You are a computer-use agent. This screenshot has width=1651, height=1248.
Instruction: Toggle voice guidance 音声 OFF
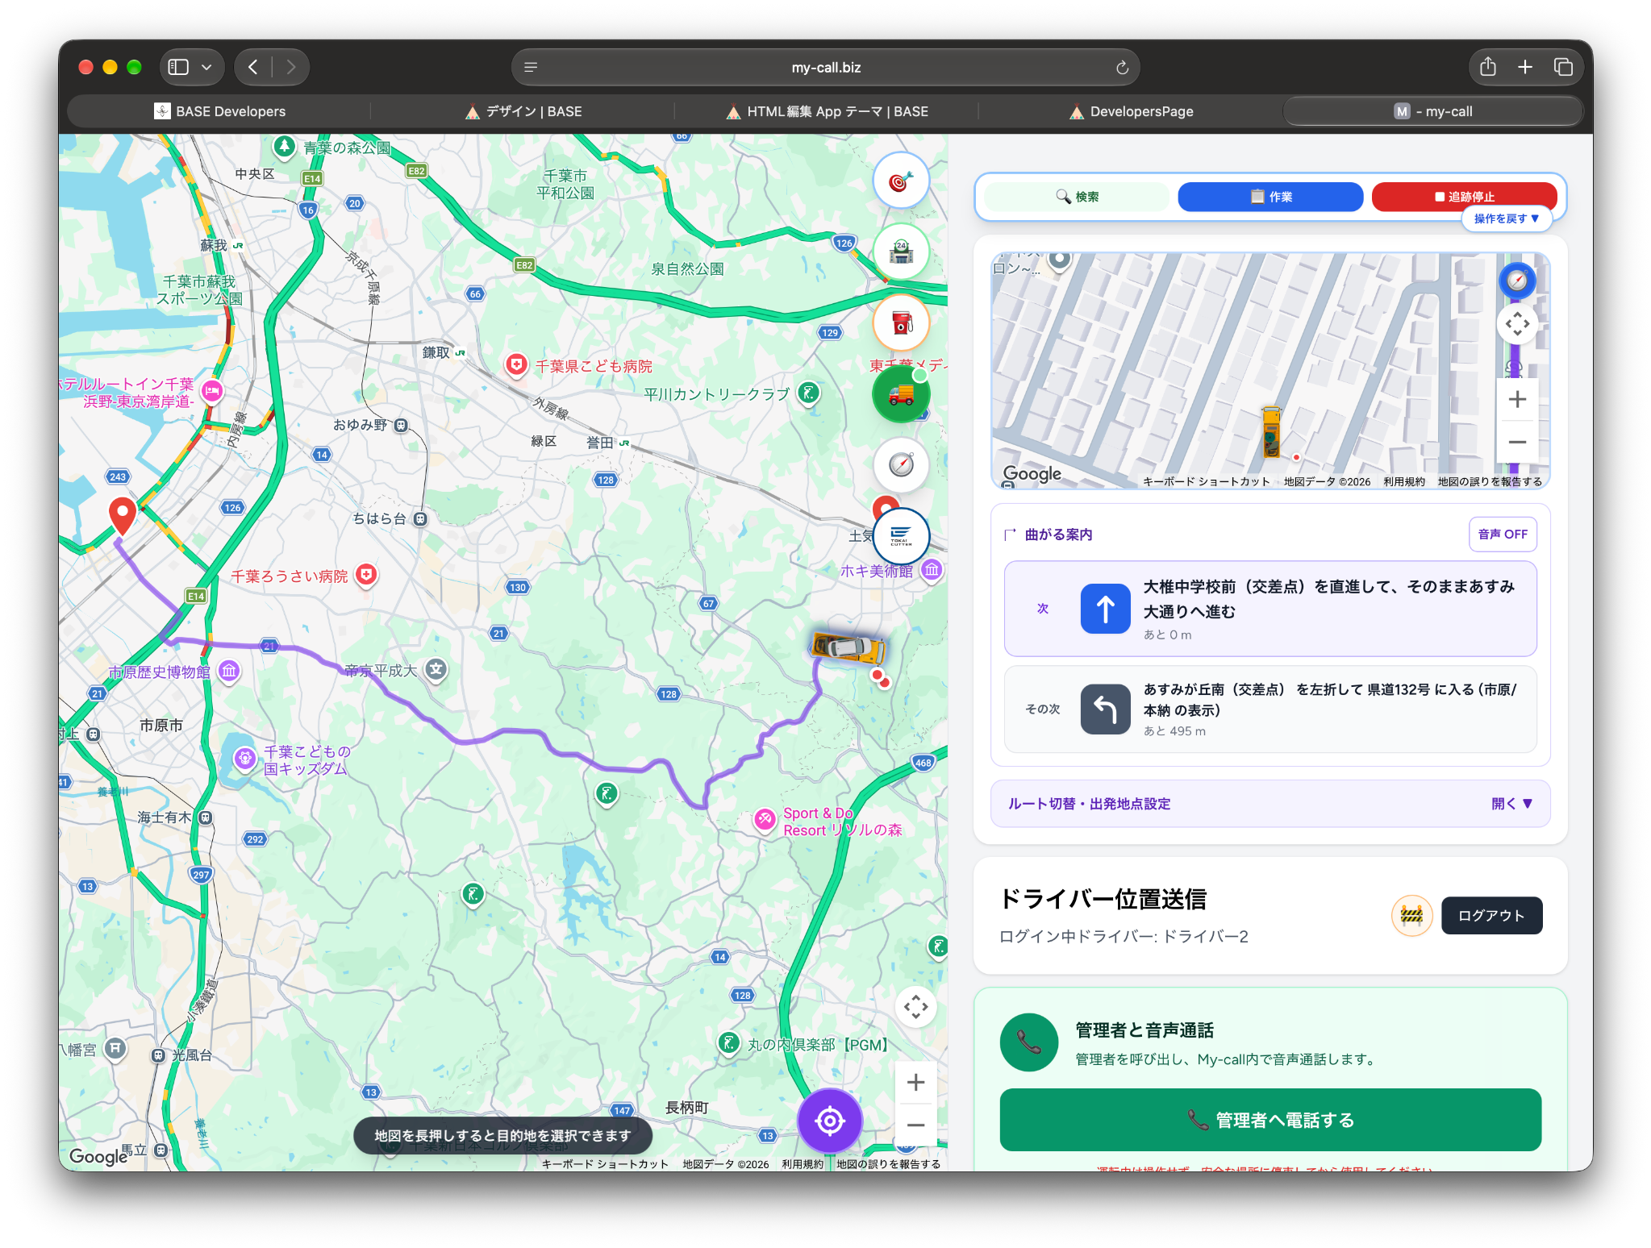coord(1503,534)
